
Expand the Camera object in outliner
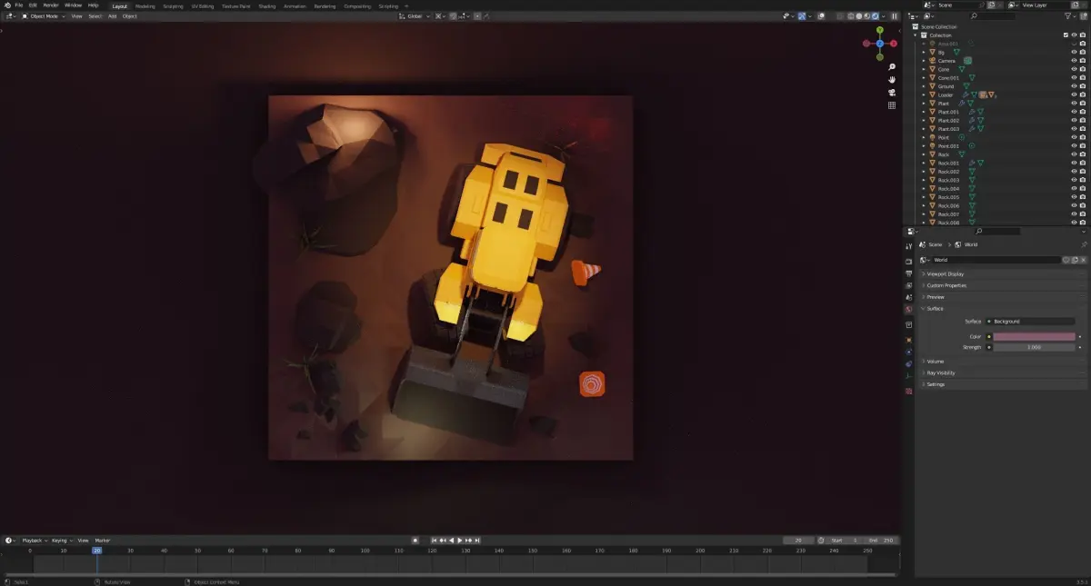pos(924,61)
